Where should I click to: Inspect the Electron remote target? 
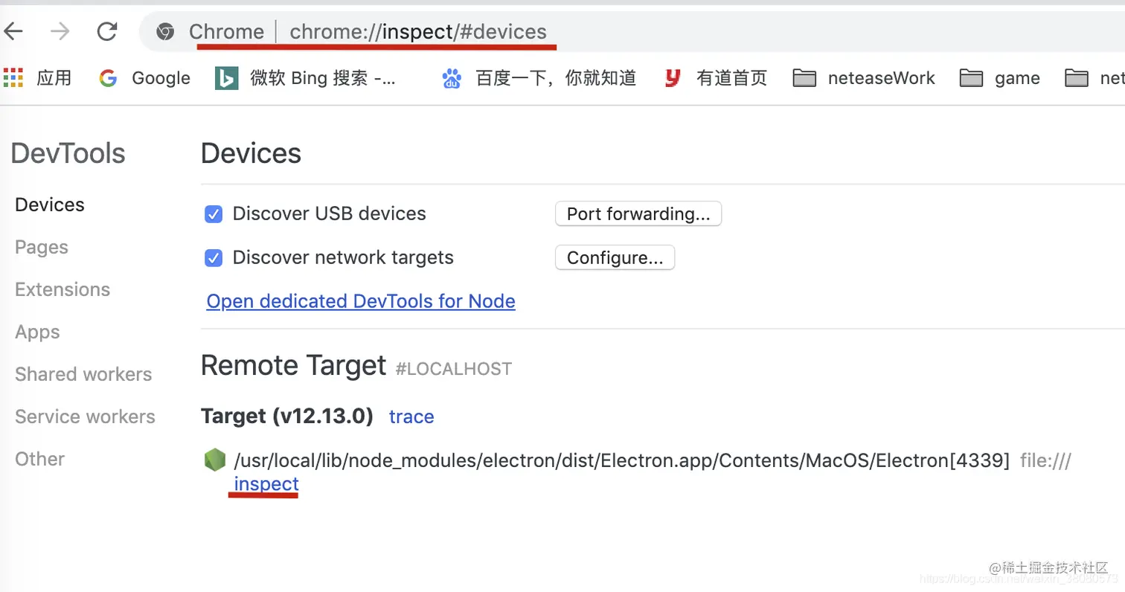tap(263, 484)
